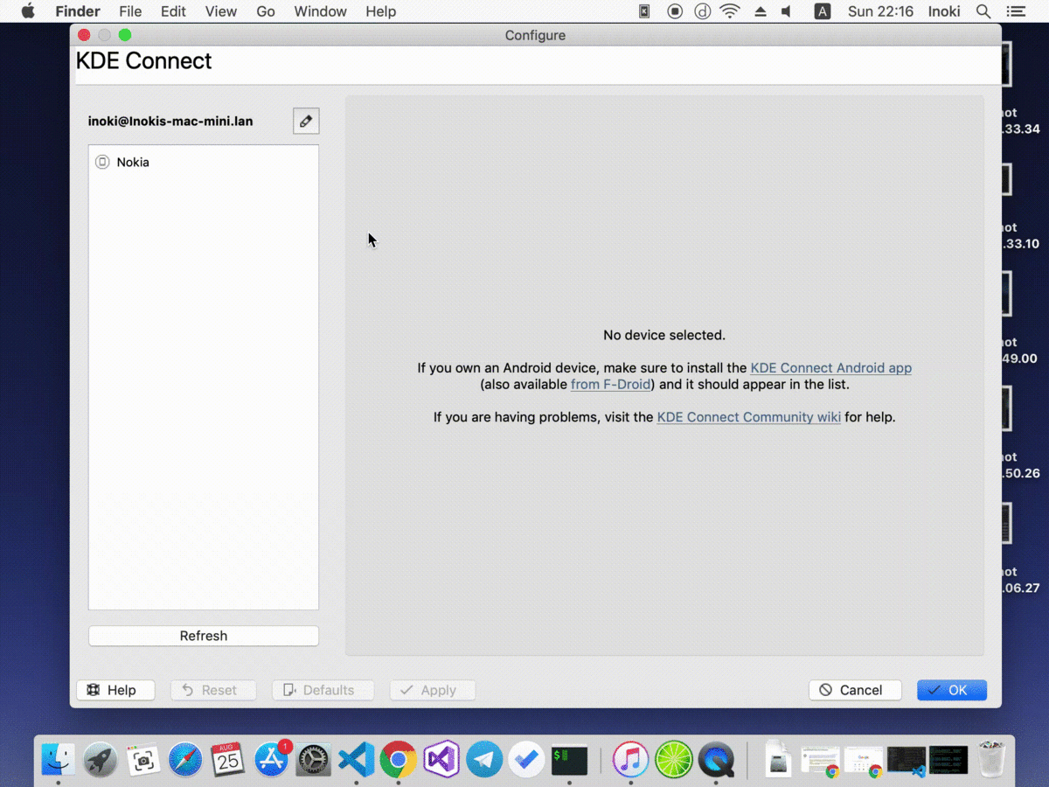Visit the KDE Connect Community wiki link
The height and width of the screenshot is (787, 1049).
click(x=748, y=417)
